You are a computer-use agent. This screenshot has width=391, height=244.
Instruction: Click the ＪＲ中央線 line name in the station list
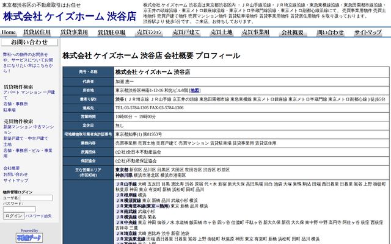(126, 222)
